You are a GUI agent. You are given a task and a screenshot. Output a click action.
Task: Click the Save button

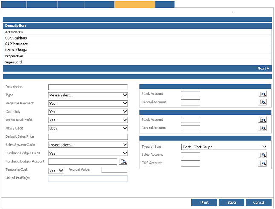232,203
